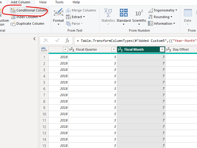Confirm the formula with checkmark
The height and width of the screenshot is (148, 197).
(57, 40)
